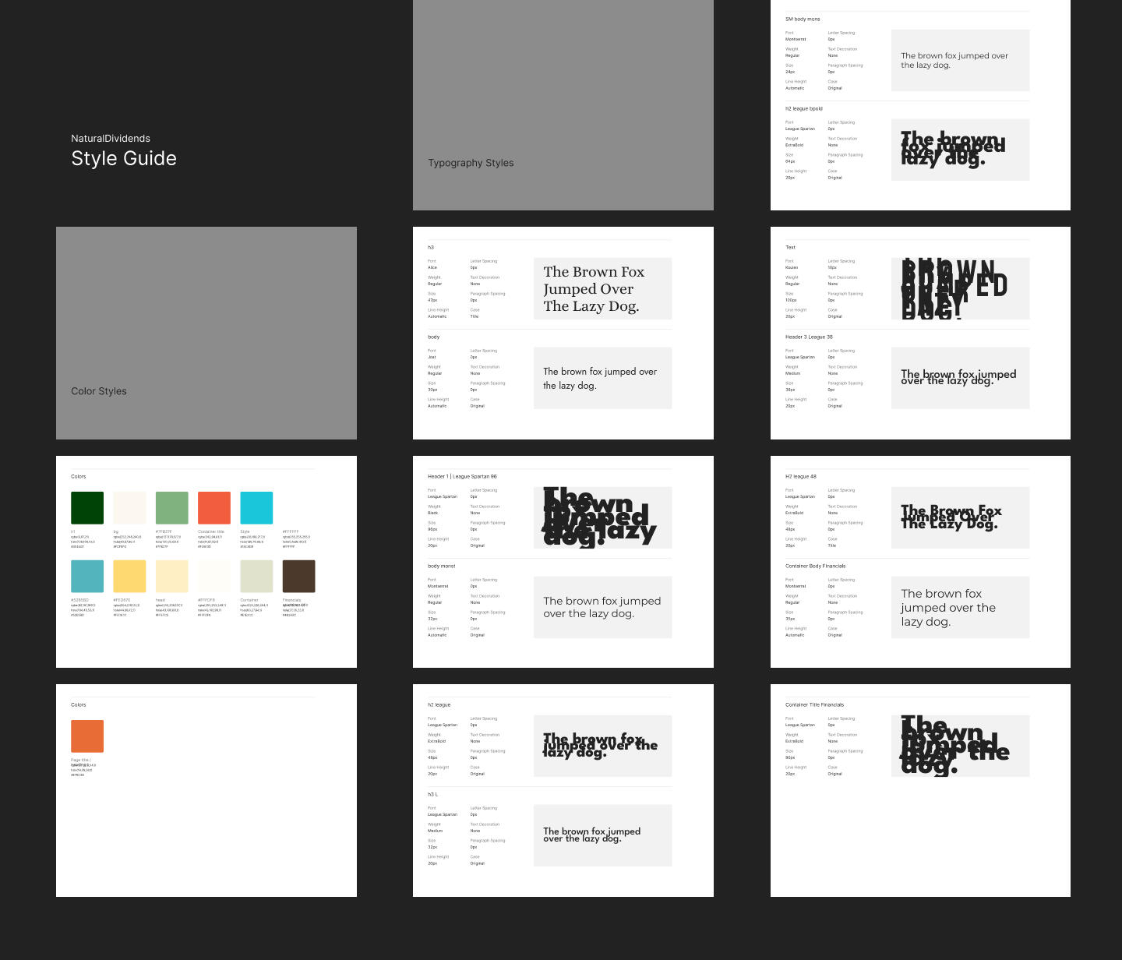Select the h3 Alice font sample preview
The image size is (1122, 960).
[x=602, y=288]
